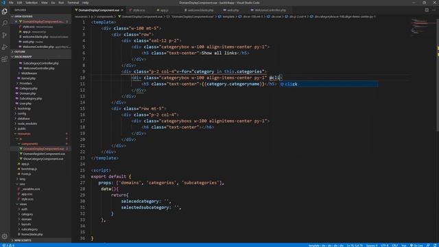This screenshot has height=247, width=439.
Task: Open SubcategoryController.php in explorer tree
Action: point(41,63)
